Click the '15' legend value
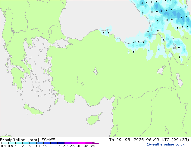The width and height of the screenshot is (191, 147). 45,146
